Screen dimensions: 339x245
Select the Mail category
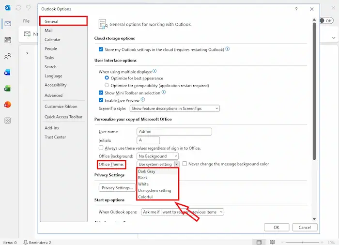point(63,31)
